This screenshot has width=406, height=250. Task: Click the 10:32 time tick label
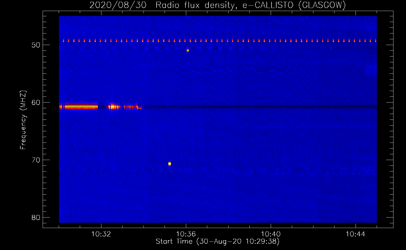pyautogui.click(x=101, y=234)
